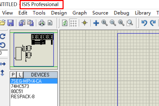Select 74HC573 in the devices list
159x106 pixels.
pos(20,86)
